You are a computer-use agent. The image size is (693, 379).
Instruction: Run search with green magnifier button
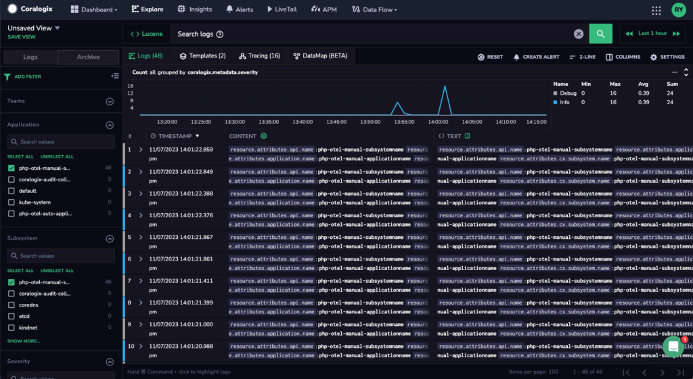coord(601,34)
